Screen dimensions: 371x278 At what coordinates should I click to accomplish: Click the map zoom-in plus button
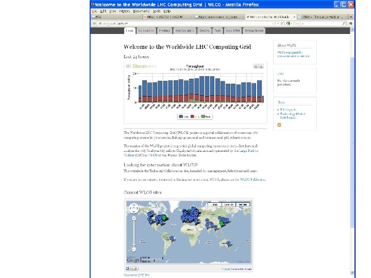134,218
